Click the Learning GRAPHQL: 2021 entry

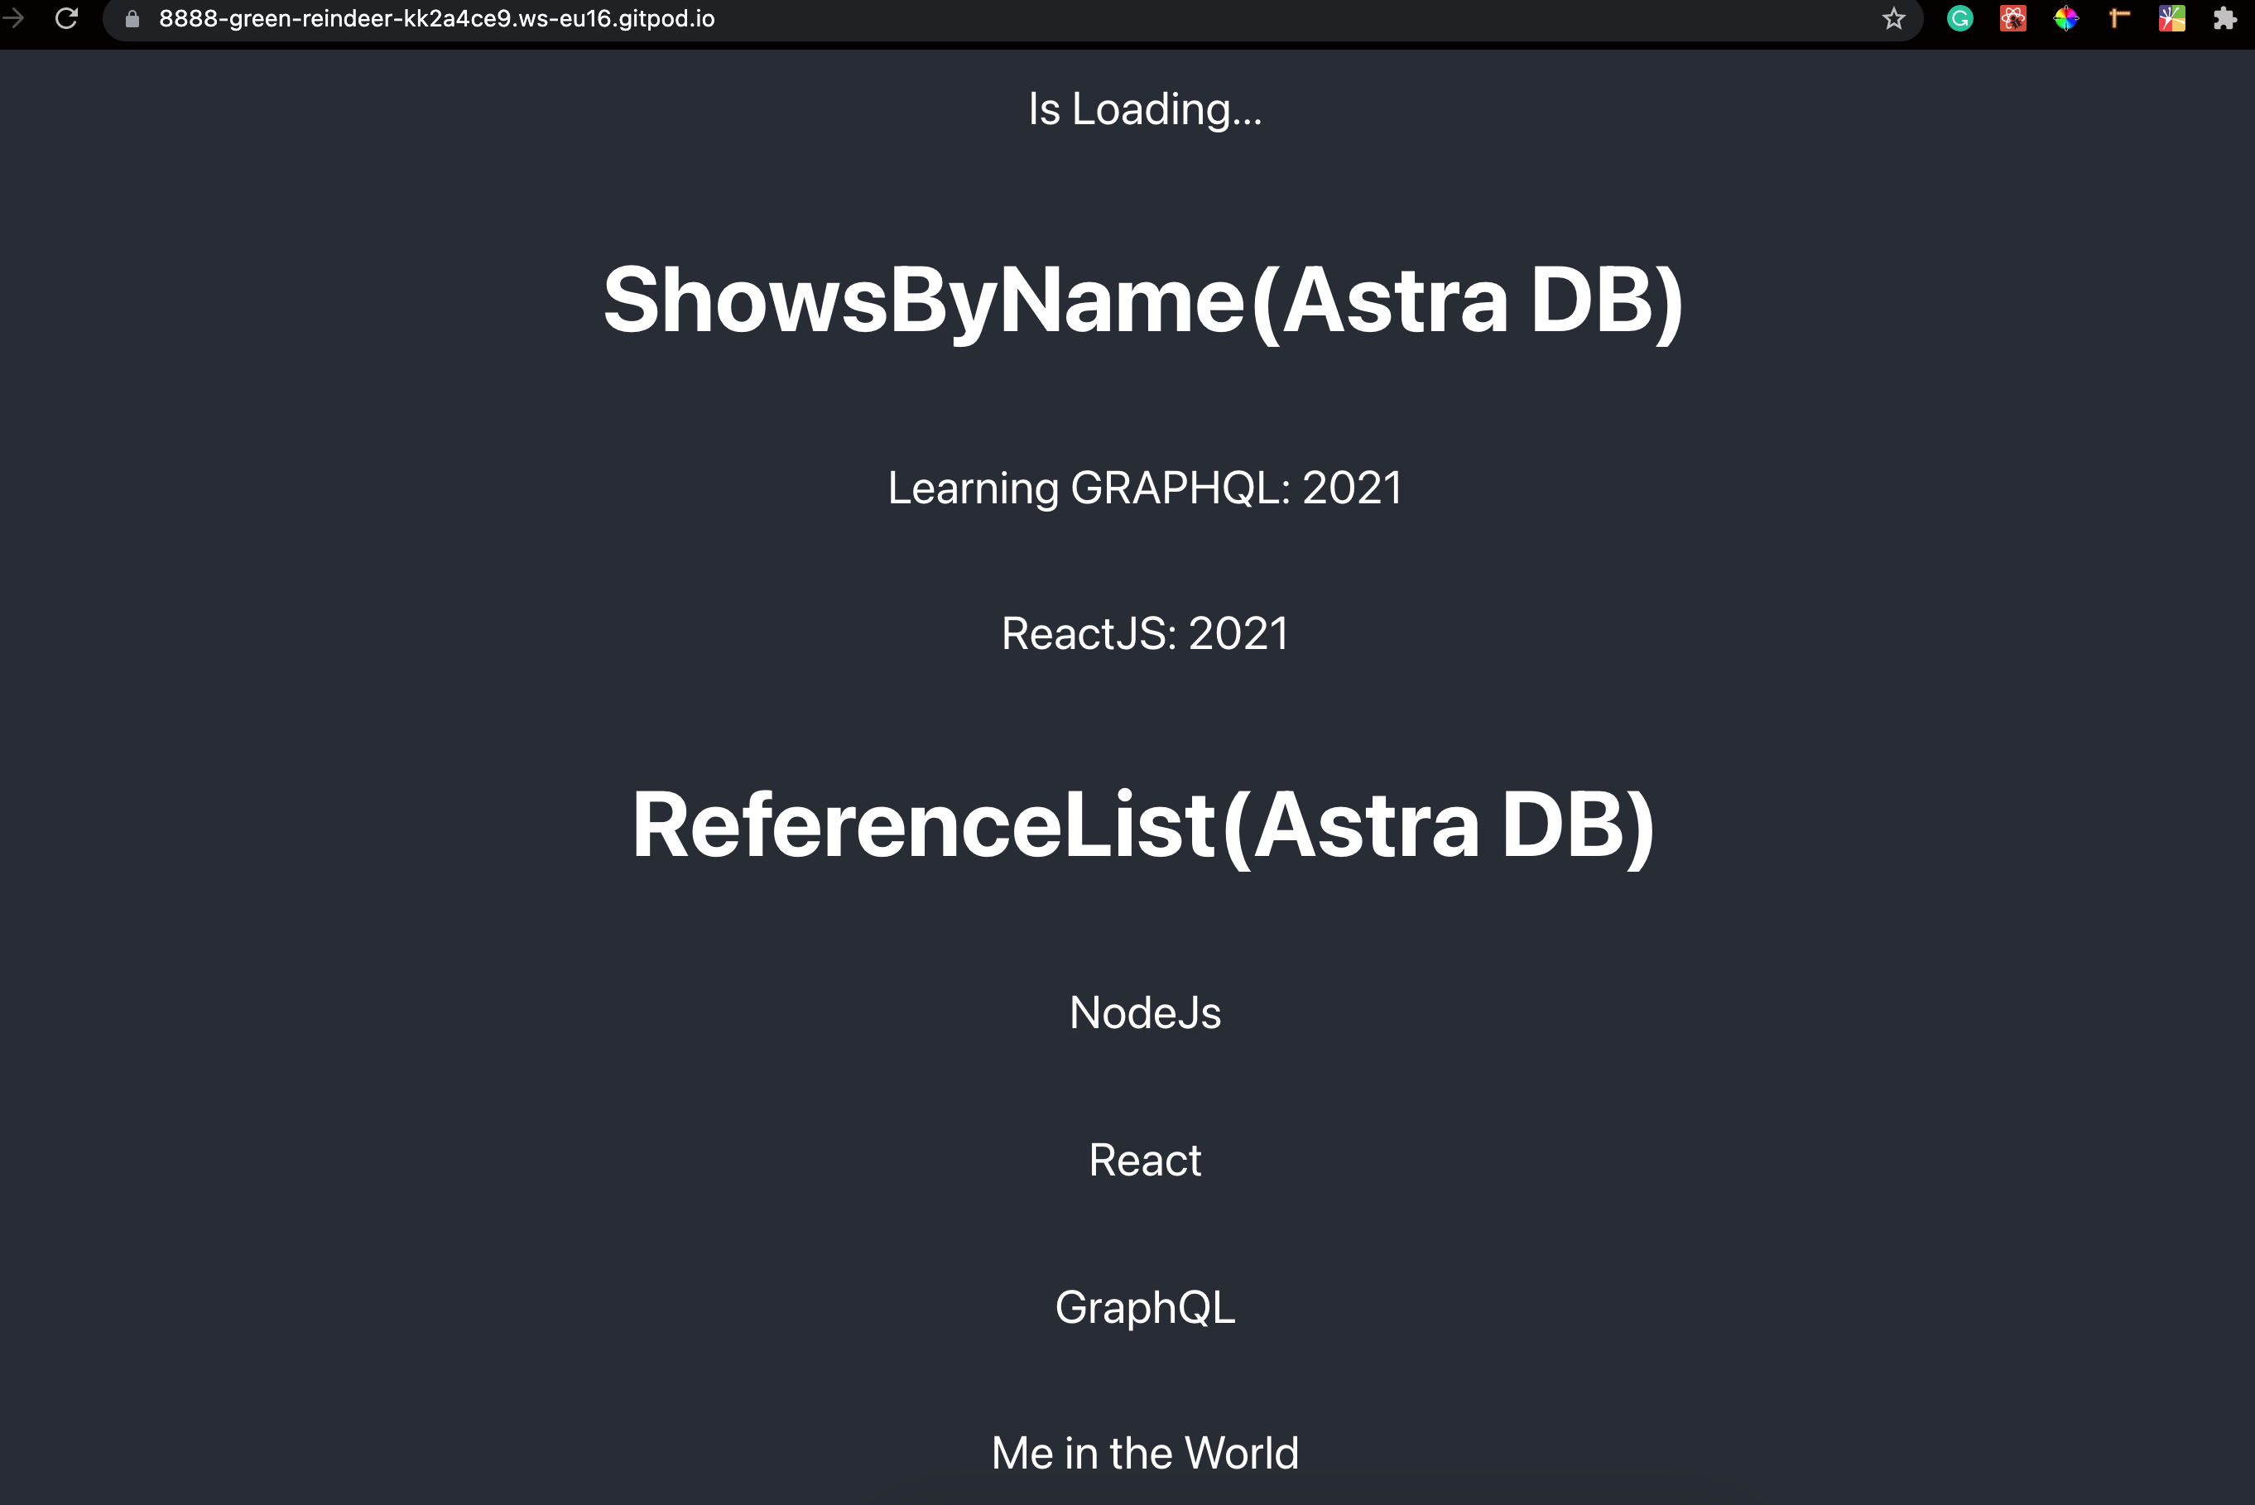(x=1144, y=488)
